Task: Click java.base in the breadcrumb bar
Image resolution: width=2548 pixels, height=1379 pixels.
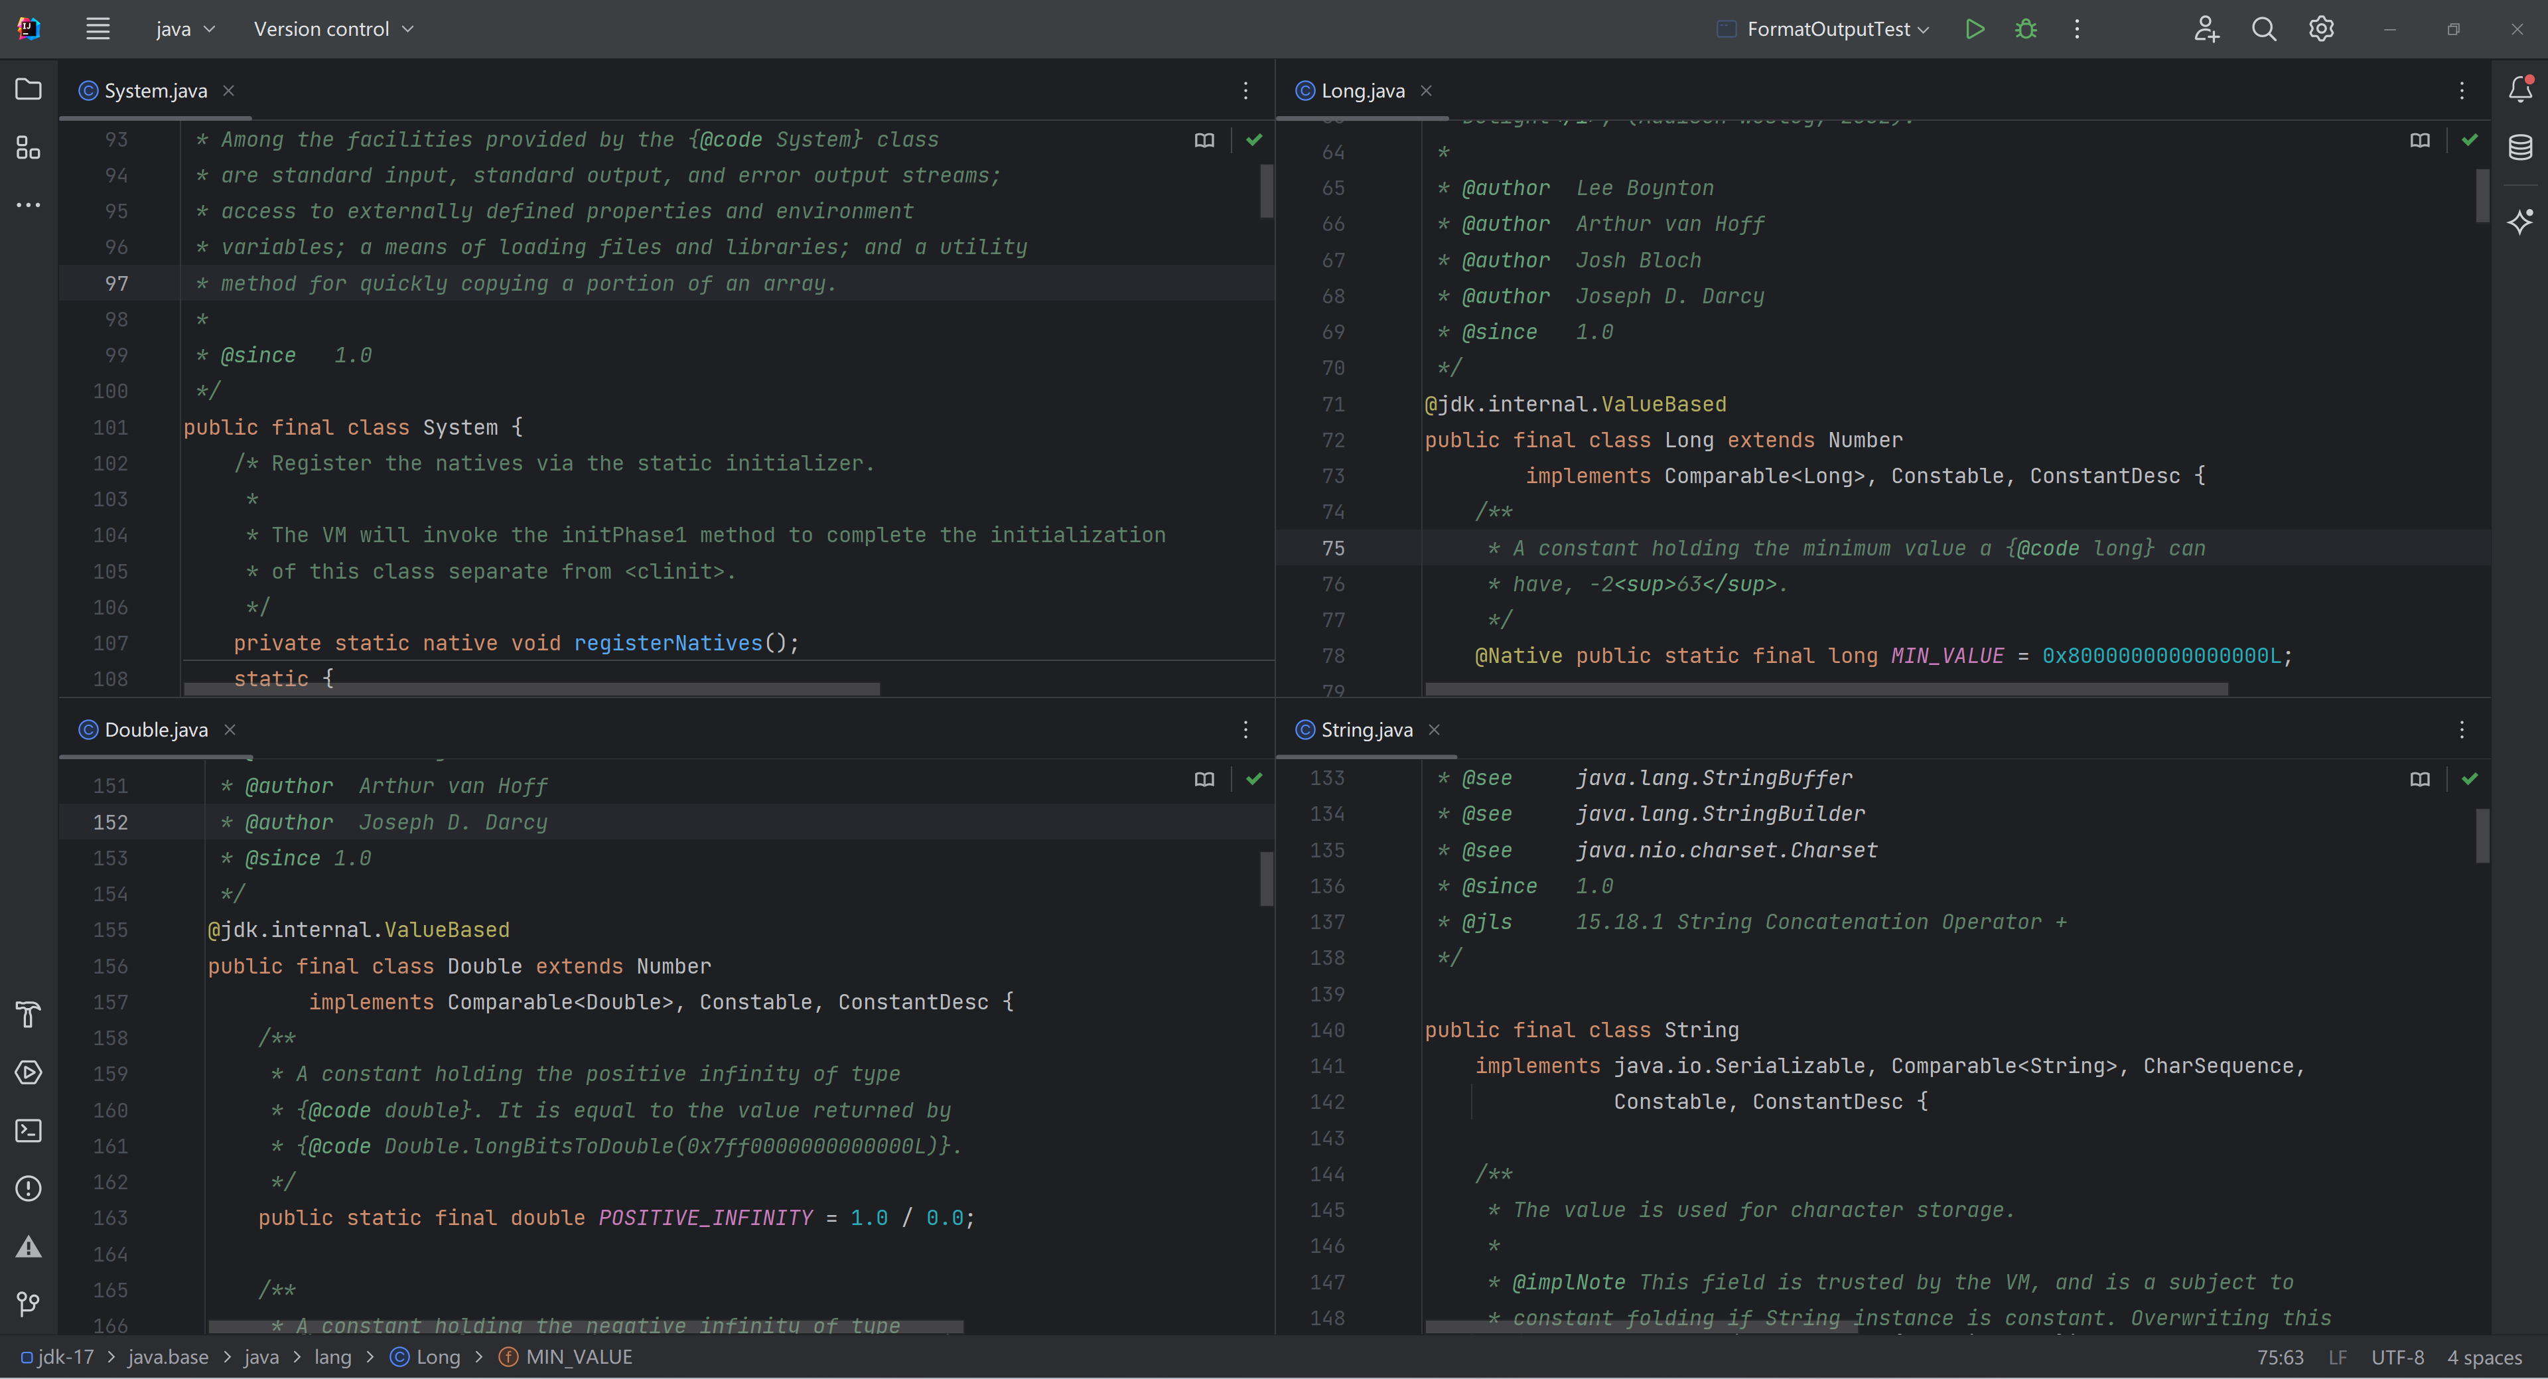Action: [168, 1357]
